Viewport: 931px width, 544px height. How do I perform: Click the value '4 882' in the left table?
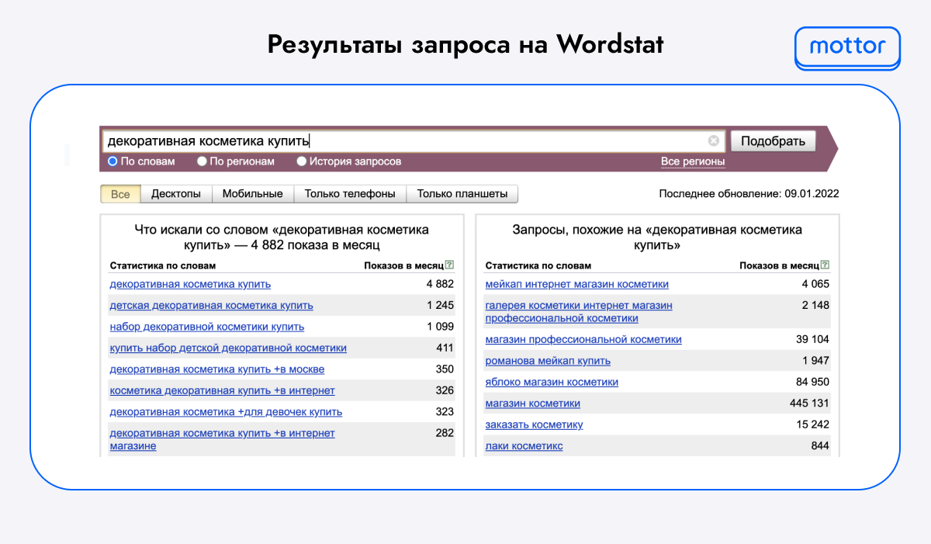point(440,284)
